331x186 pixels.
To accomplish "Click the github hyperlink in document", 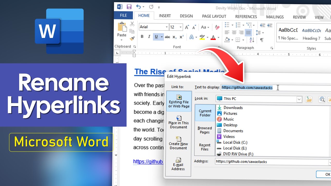I will (148, 162).
